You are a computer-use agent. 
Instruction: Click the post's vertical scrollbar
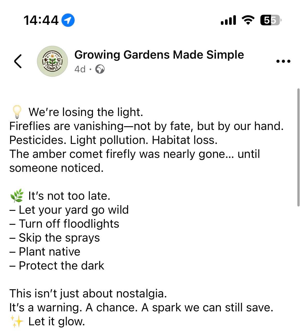tap(299, 147)
